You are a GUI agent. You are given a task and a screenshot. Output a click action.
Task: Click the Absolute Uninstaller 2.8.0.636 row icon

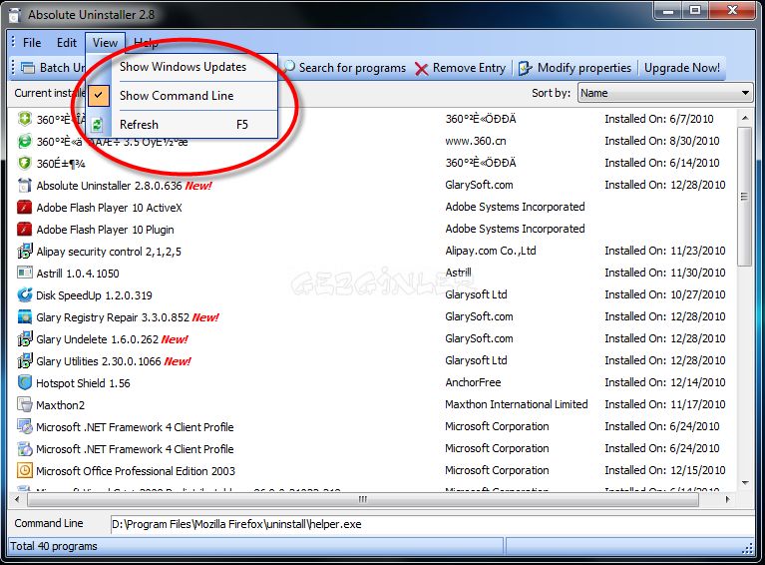[x=24, y=185]
